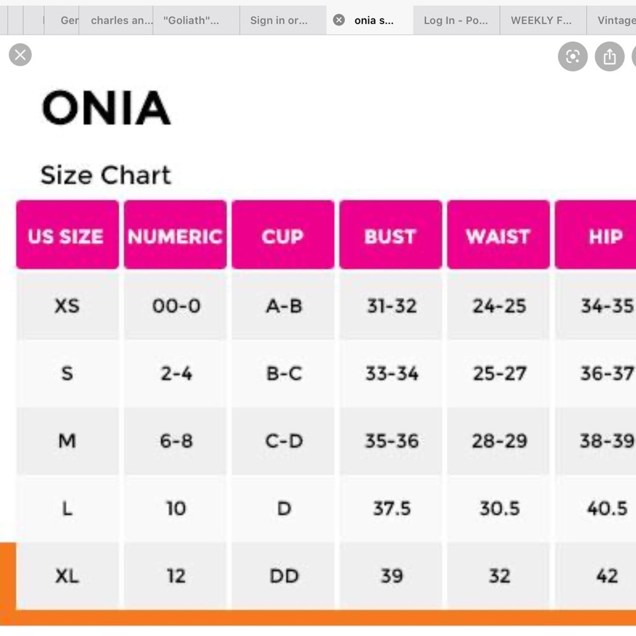
Task: Switch to the Sign in or... tab
Action: (283, 20)
